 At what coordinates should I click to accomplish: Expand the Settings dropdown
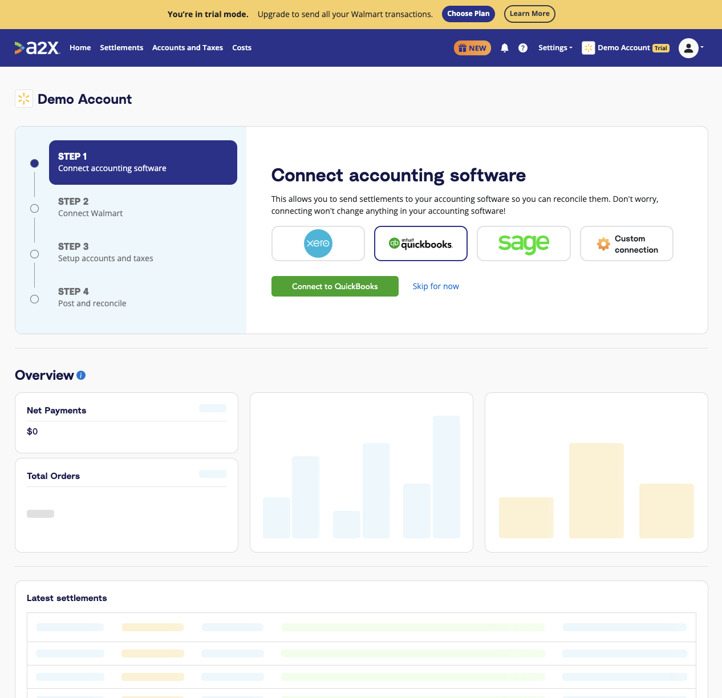click(x=555, y=48)
